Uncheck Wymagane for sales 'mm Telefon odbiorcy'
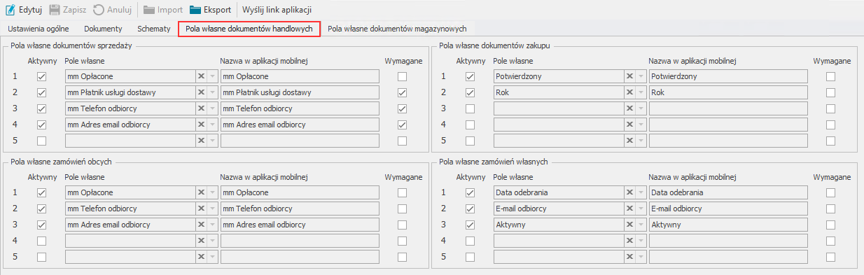Viewport: 864px width, 275px height. point(402,108)
